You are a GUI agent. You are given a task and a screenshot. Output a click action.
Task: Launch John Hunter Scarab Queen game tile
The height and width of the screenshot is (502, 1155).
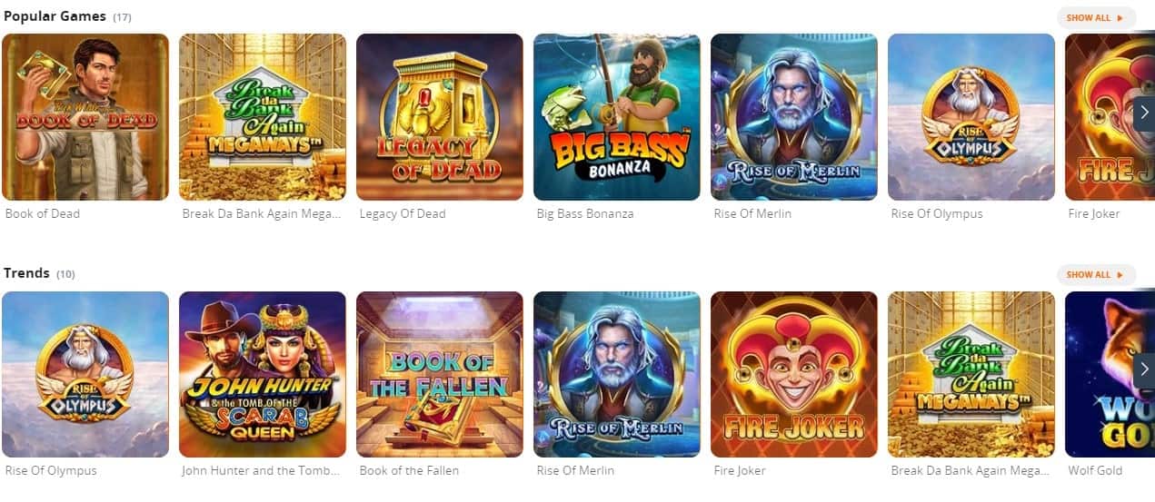click(x=263, y=374)
